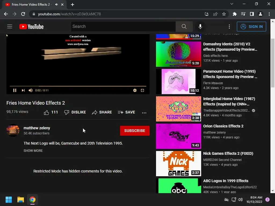Screen dimensions: 275x206
Task: Exit full screen mode in the player
Action: coord(142,90)
